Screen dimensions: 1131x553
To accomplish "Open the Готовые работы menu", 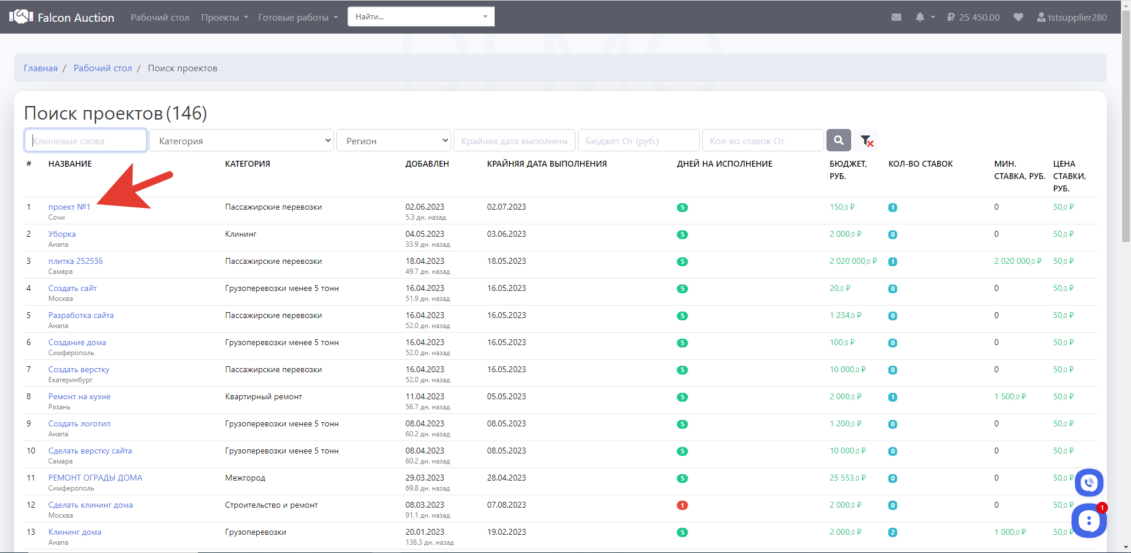I will point(297,18).
